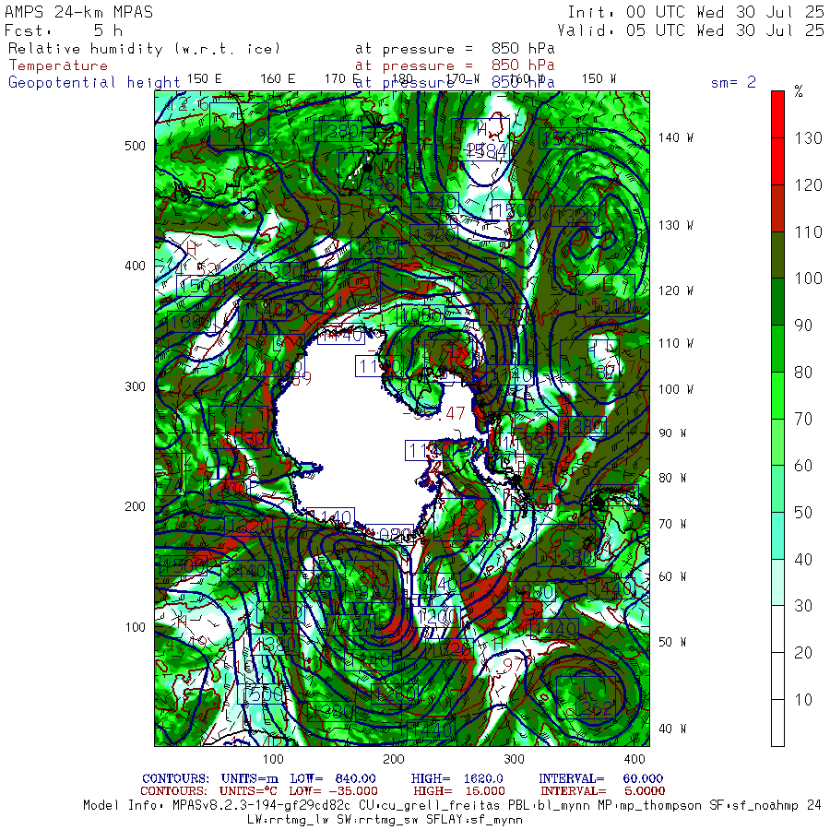Viewport: 830px width, 830px height.
Task: Click the '%' unit label above the colorbar
Action: [799, 91]
